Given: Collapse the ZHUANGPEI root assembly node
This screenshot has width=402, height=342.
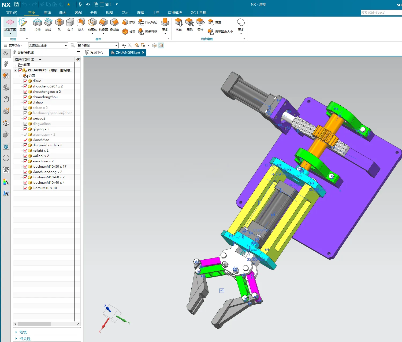Looking at the screenshot, I should [16, 70].
